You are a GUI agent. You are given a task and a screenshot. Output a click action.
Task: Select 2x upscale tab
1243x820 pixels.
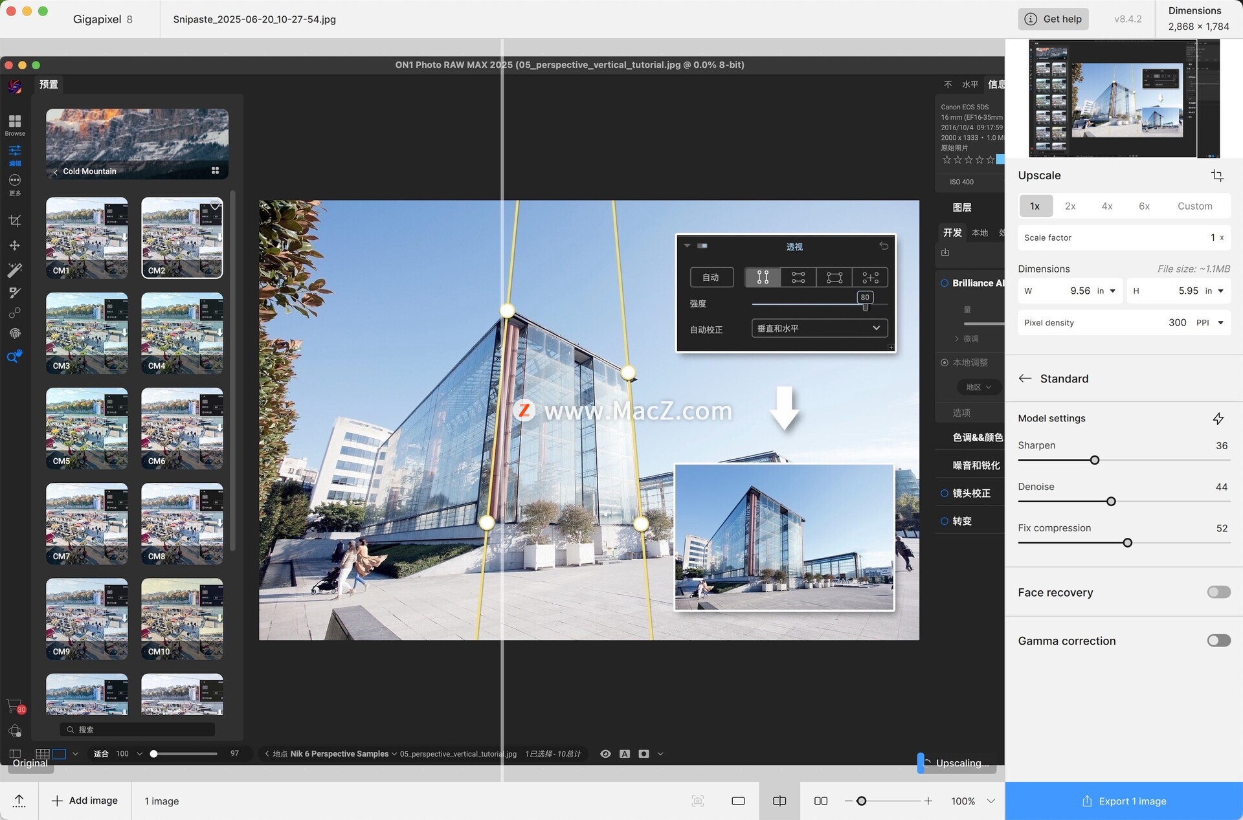click(x=1070, y=206)
